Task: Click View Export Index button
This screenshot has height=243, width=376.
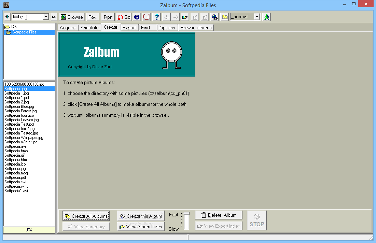Action: point(219,226)
